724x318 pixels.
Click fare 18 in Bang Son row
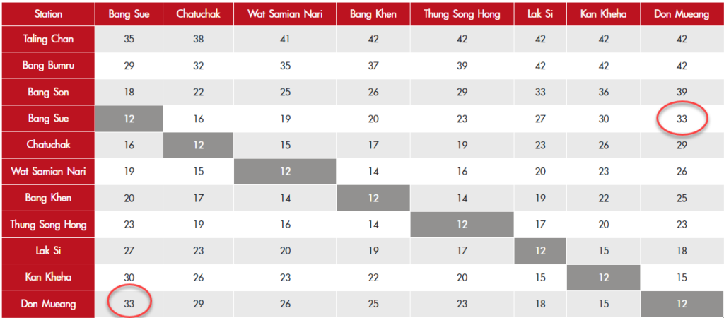tap(129, 92)
